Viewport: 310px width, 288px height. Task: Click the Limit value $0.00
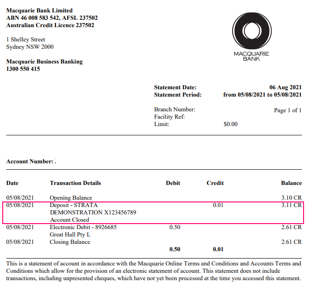click(230, 124)
